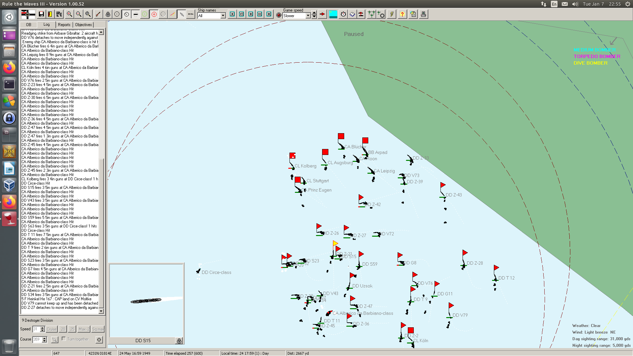The width and height of the screenshot is (633, 356).
Task: Click the stopwatch timer toolbar icon
Action: 343,14
